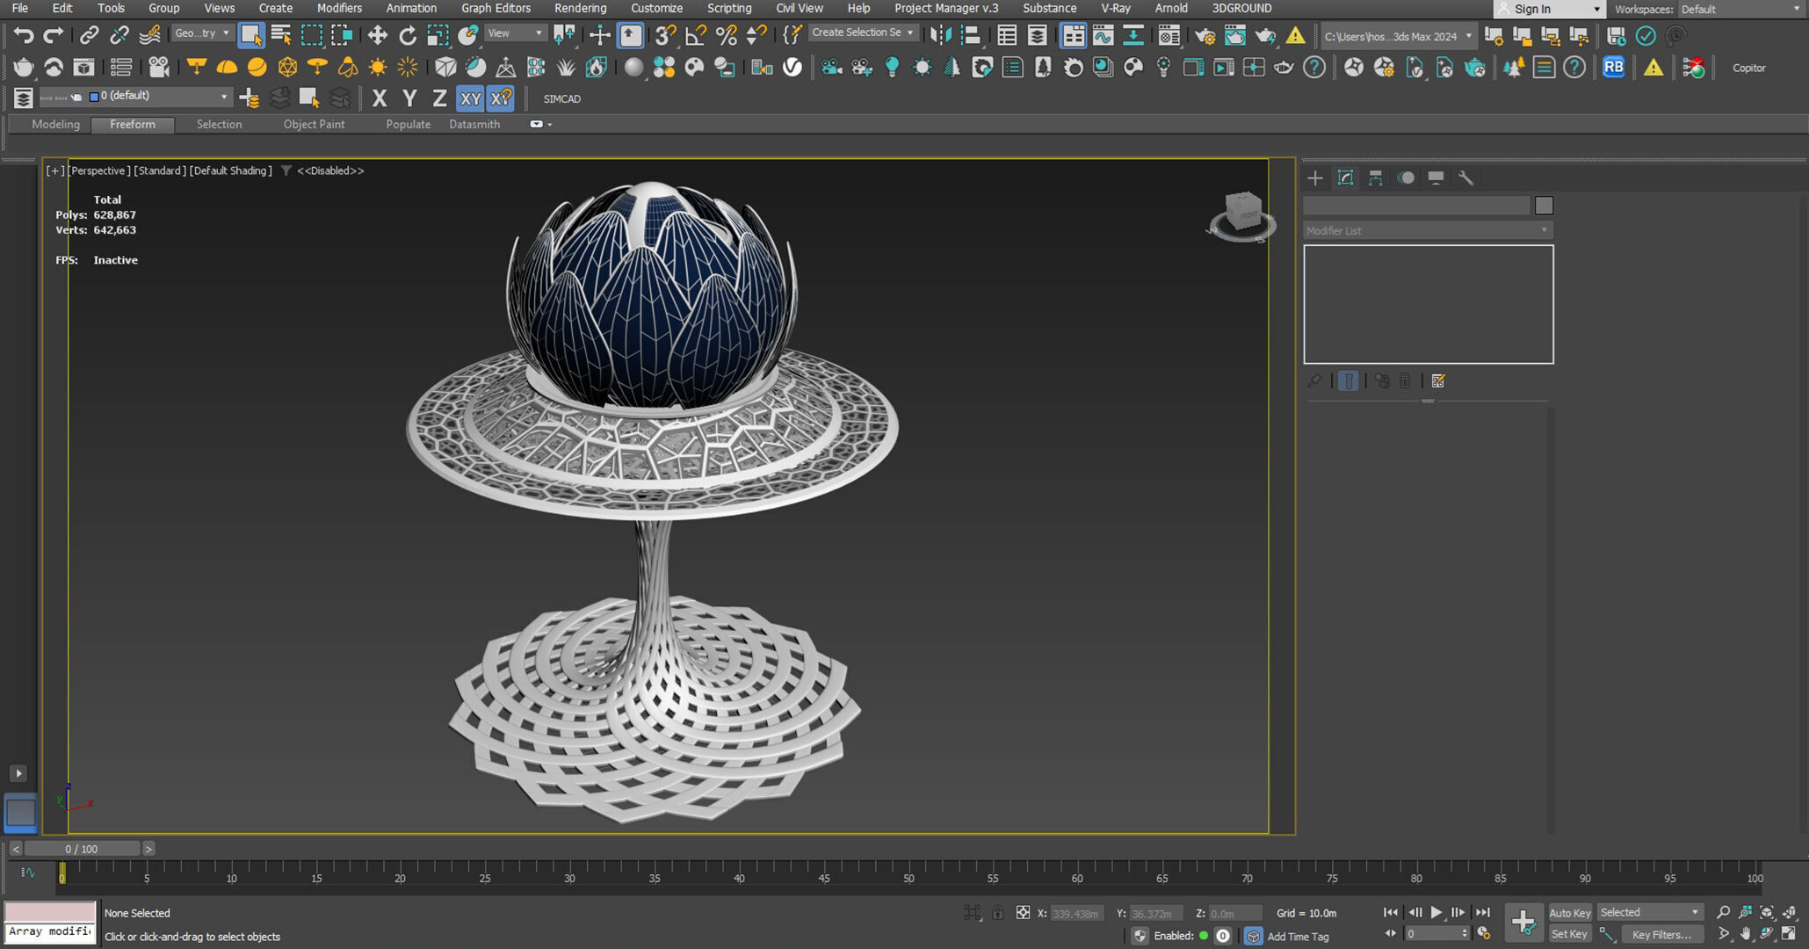Activate the Select Object tool

click(251, 35)
